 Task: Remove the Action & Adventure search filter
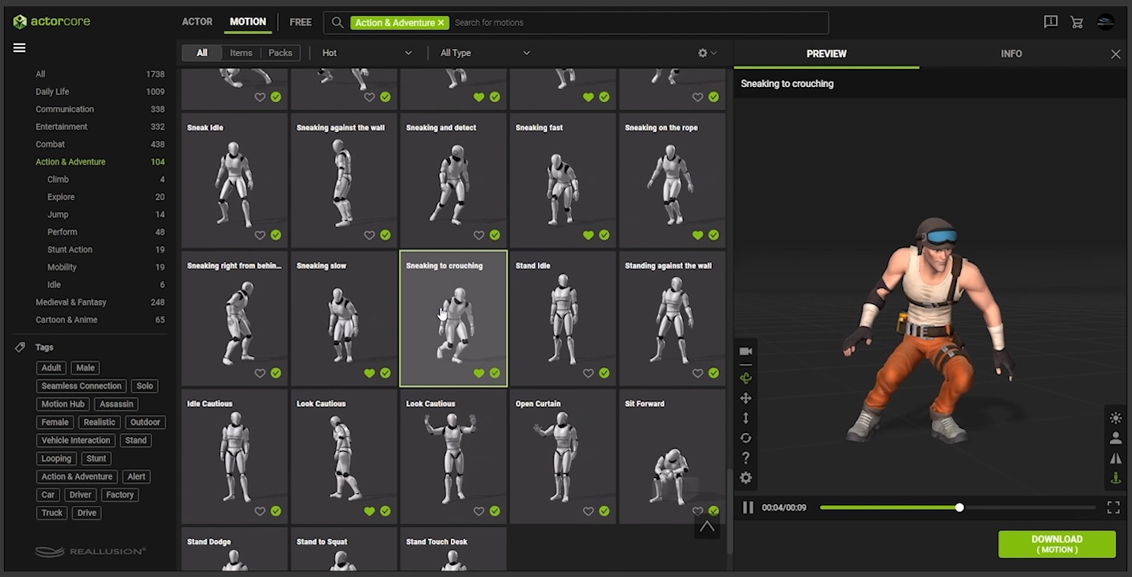click(441, 23)
